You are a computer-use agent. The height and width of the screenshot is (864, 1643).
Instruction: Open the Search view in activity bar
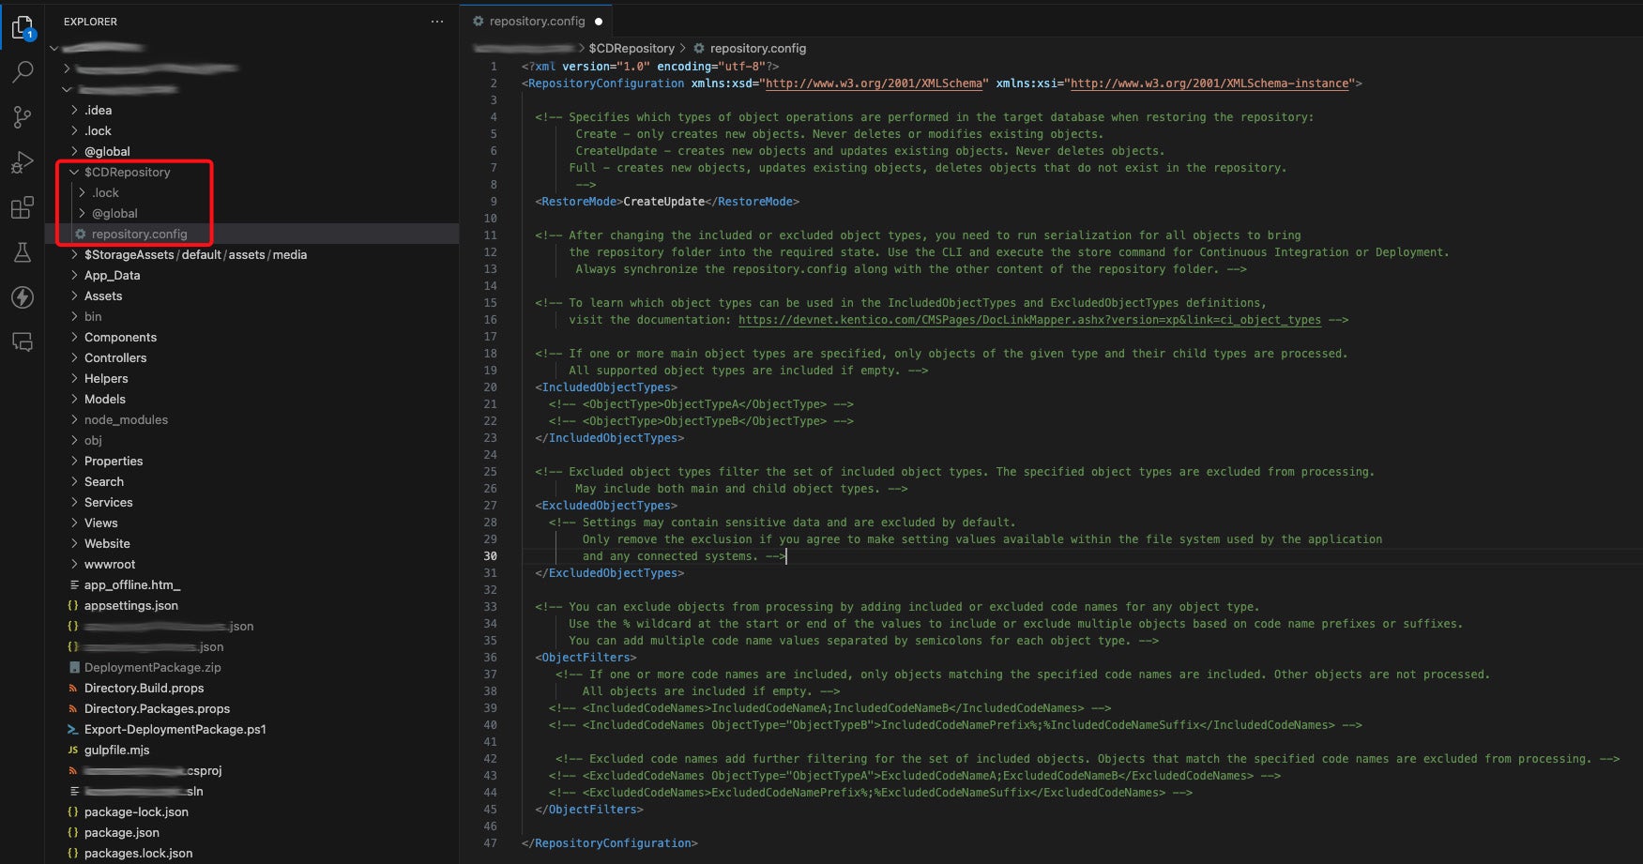[x=23, y=72]
